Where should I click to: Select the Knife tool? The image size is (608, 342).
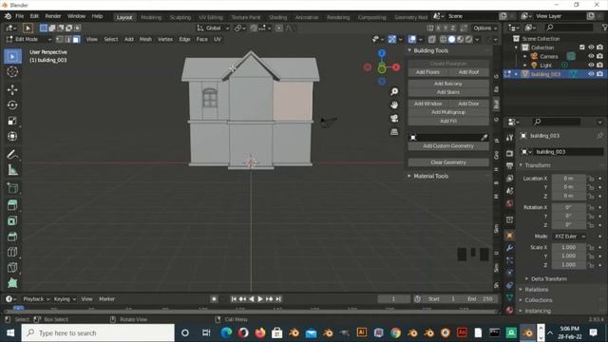[12, 267]
